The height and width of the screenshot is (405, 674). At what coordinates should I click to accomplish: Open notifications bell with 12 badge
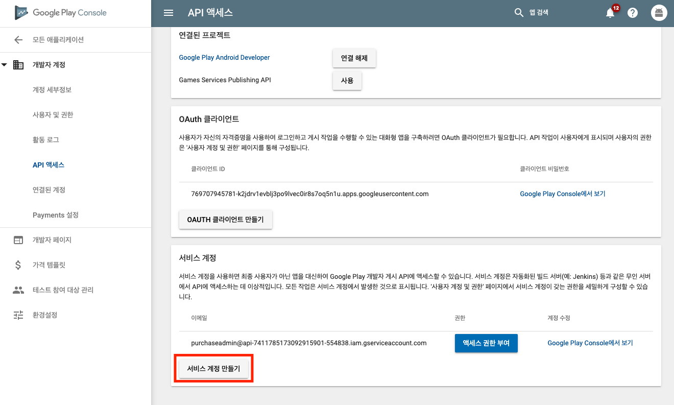point(611,12)
